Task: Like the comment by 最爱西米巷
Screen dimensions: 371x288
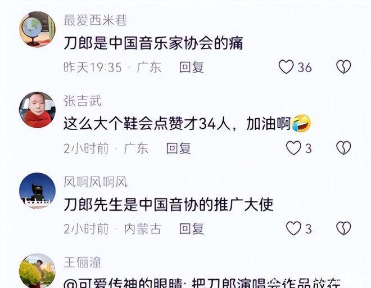Action: click(x=286, y=66)
